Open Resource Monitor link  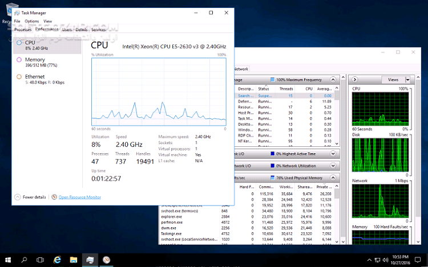(80, 197)
